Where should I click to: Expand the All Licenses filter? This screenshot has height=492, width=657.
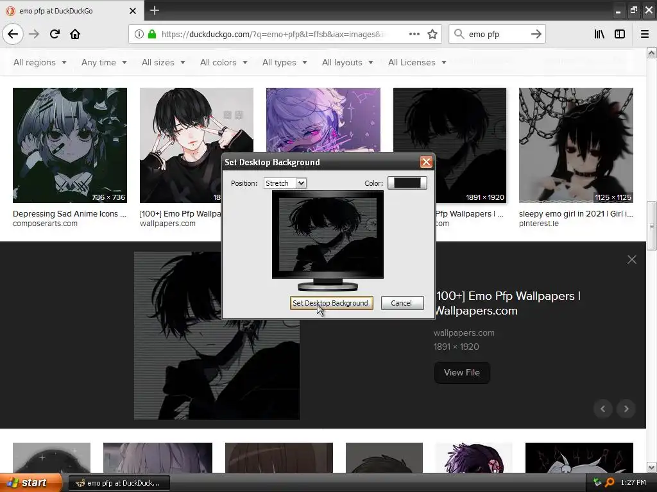tap(417, 62)
